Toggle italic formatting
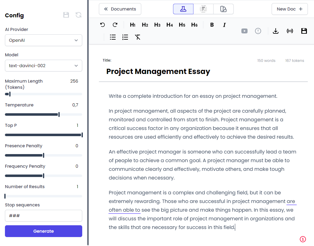Screen dimensions: 314x246 coord(224,25)
